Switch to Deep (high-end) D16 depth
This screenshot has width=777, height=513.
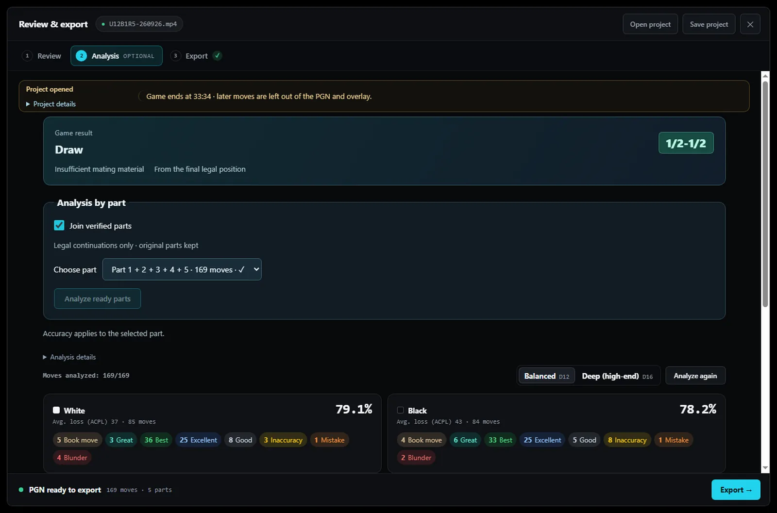click(x=617, y=376)
